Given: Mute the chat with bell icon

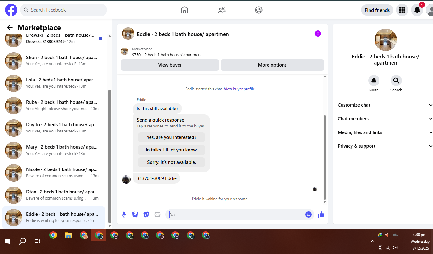Looking at the screenshot, I should [x=374, y=81].
